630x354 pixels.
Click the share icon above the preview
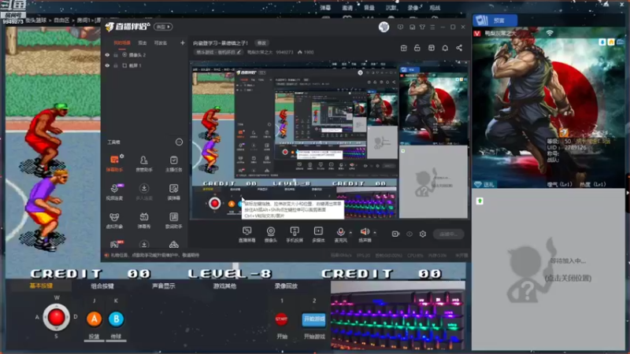tap(459, 48)
